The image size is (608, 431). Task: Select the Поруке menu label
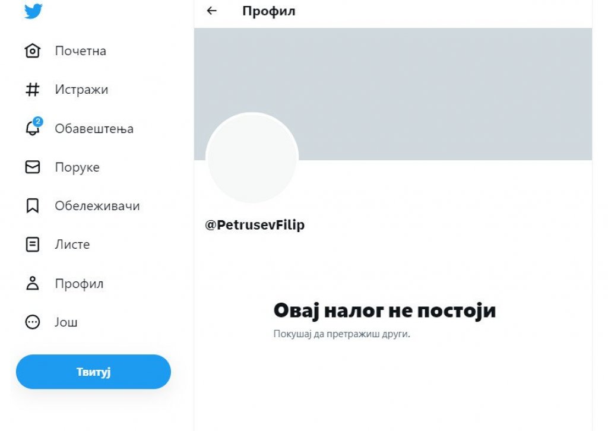click(x=77, y=167)
